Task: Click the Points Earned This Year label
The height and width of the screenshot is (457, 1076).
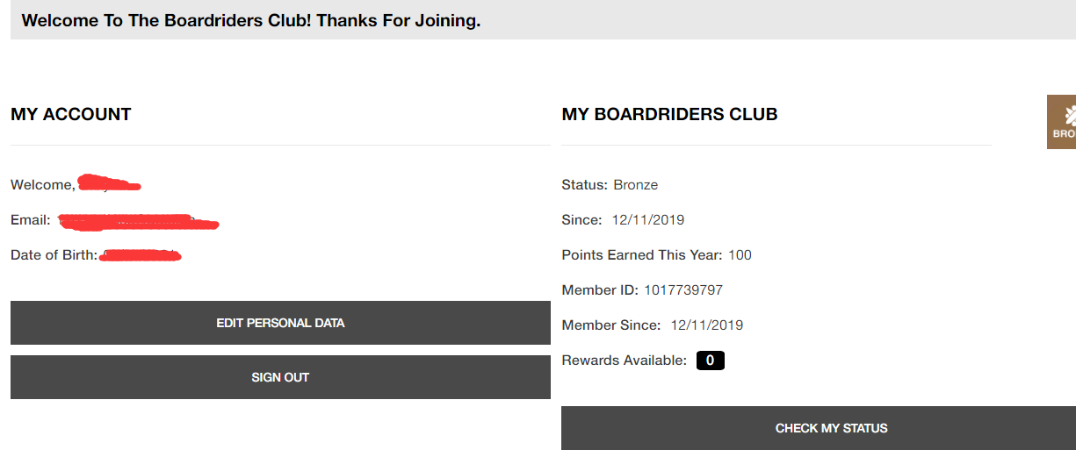Action: pos(641,255)
